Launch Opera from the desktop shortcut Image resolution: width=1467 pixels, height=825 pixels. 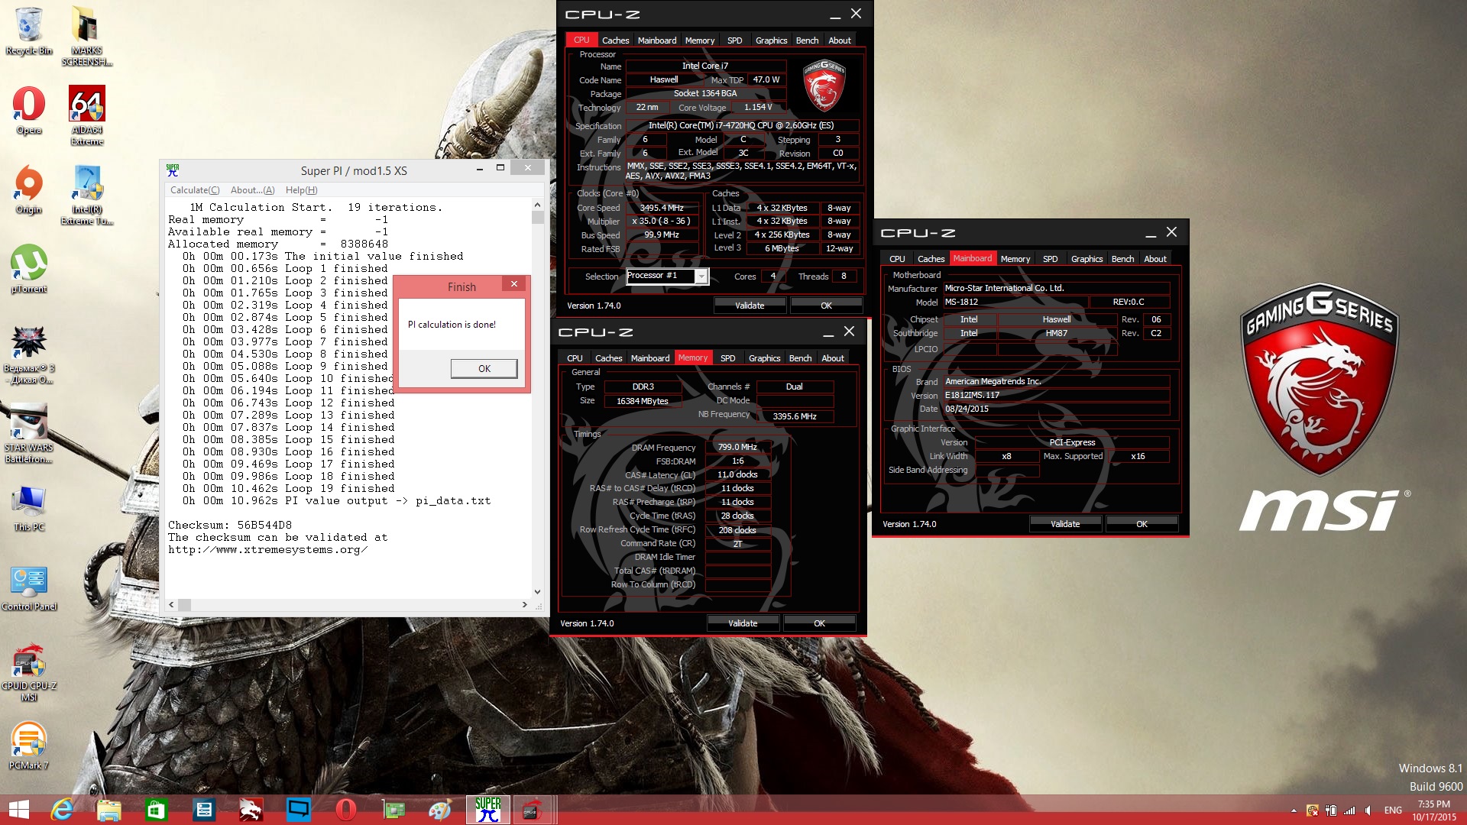(29, 111)
